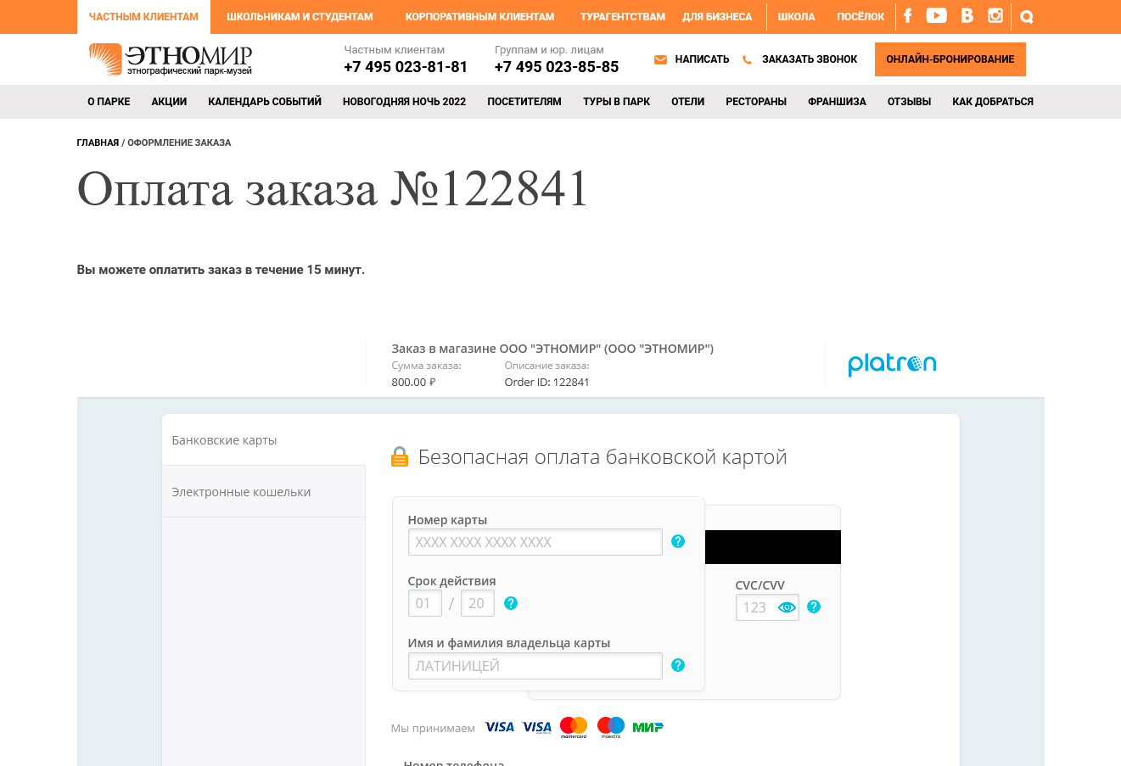Focus the cardholder name field
Viewport: 1121px width, 766px height.
(x=535, y=666)
